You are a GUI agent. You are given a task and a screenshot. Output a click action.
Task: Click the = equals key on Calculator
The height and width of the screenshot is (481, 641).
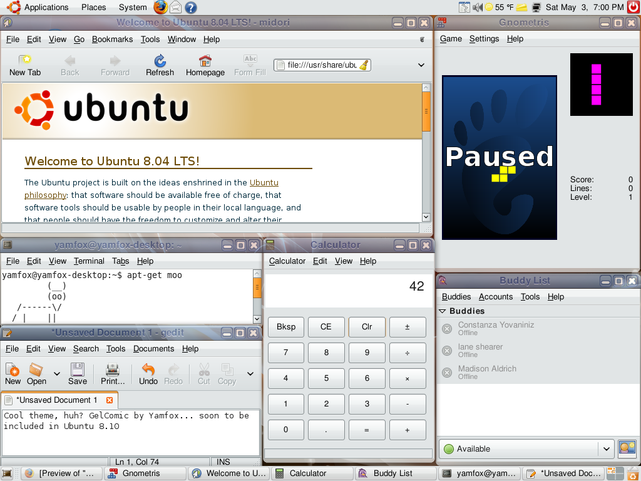click(367, 430)
